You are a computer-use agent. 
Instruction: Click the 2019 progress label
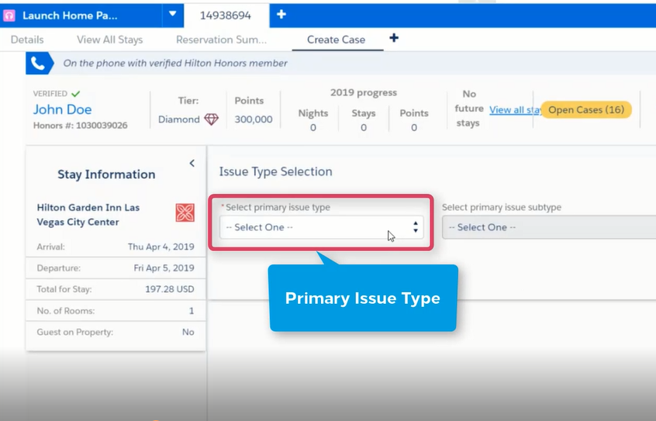(x=364, y=92)
